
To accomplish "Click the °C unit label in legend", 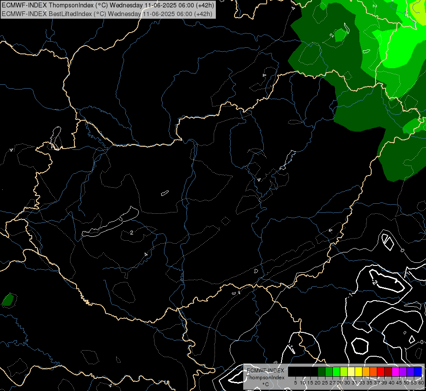I will [x=266, y=384].
